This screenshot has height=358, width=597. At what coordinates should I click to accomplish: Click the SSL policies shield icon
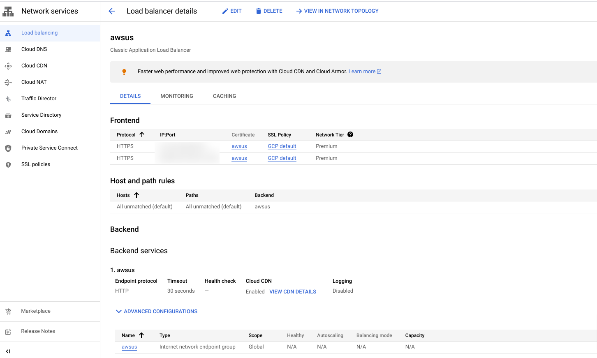coord(8,165)
